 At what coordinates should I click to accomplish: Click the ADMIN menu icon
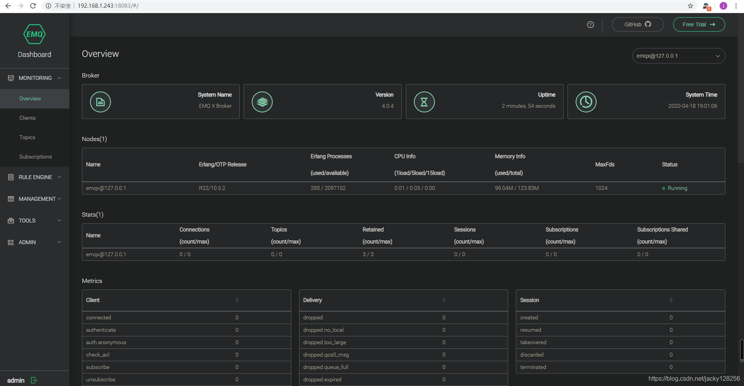point(11,242)
